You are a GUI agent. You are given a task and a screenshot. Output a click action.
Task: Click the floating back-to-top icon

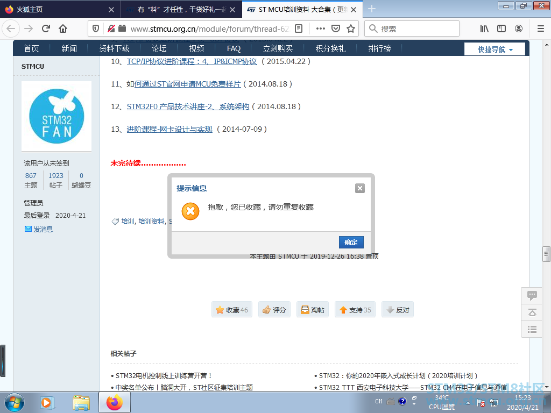pos(532,312)
